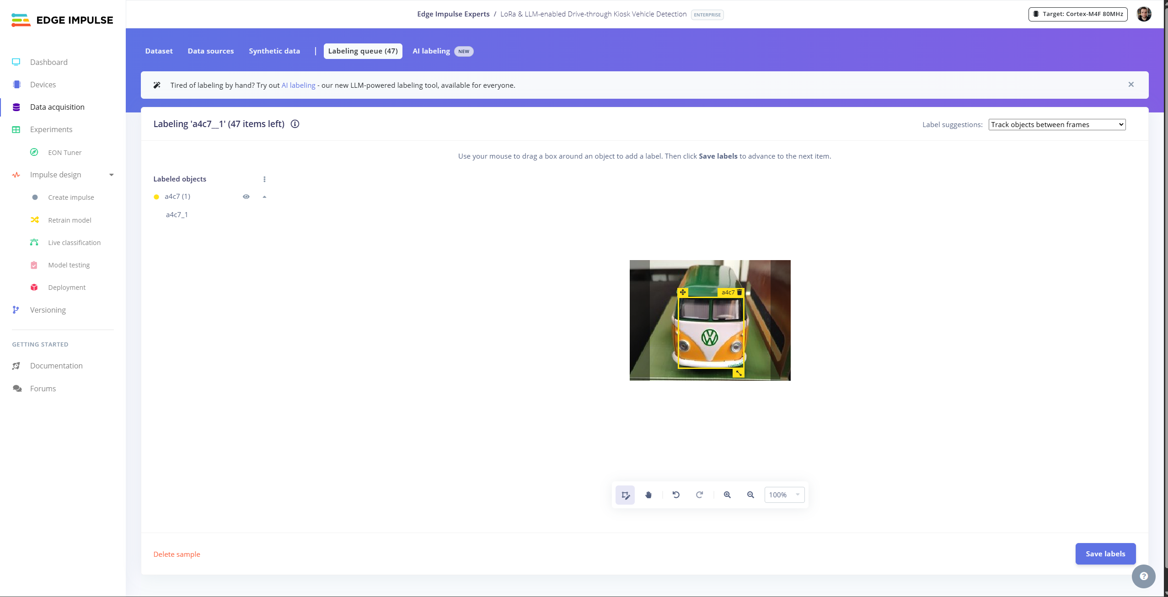Delete the a4c7 bounding box via trash icon
Viewport: 1168px width, 597px height.
739,293
